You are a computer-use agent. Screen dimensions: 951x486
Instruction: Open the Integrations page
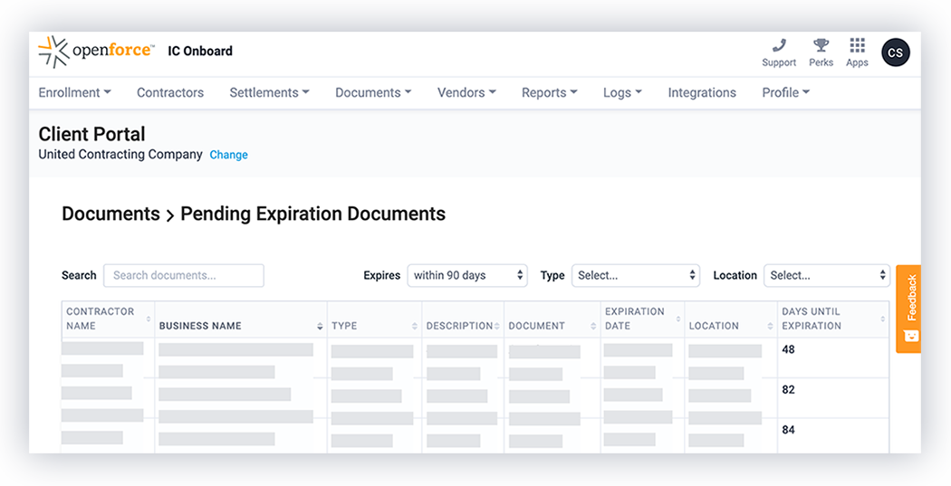click(702, 92)
